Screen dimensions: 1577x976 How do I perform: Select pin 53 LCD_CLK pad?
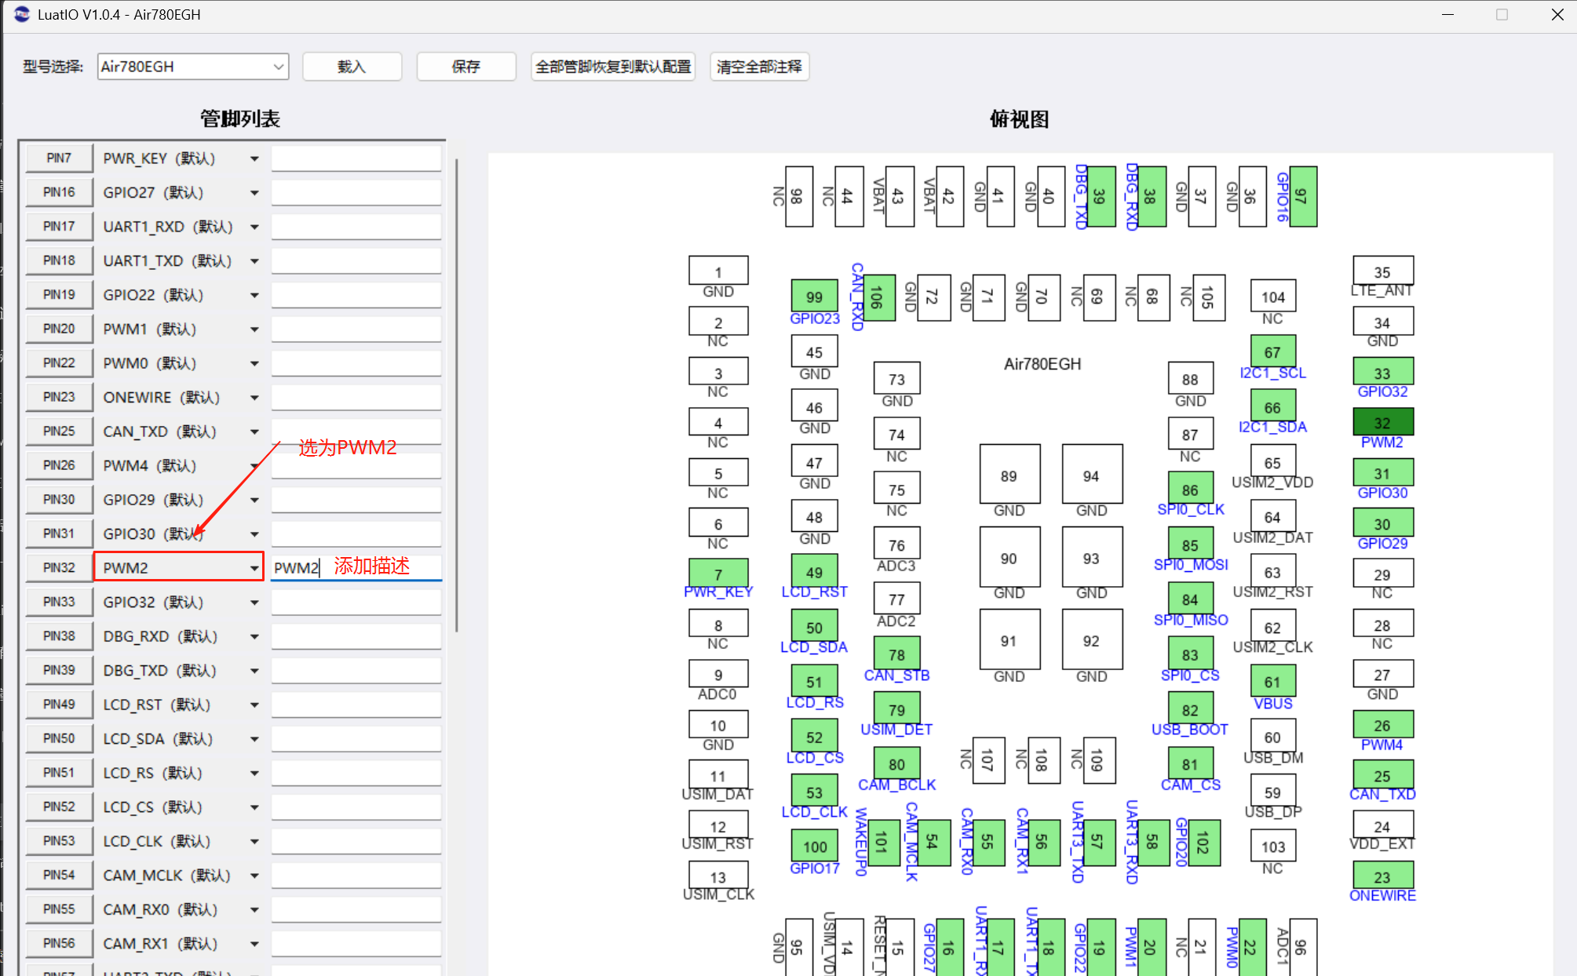[814, 792]
